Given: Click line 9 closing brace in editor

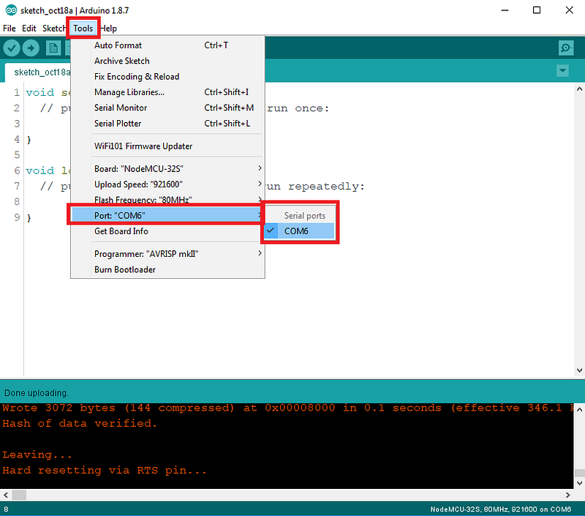Looking at the screenshot, I should click(29, 217).
